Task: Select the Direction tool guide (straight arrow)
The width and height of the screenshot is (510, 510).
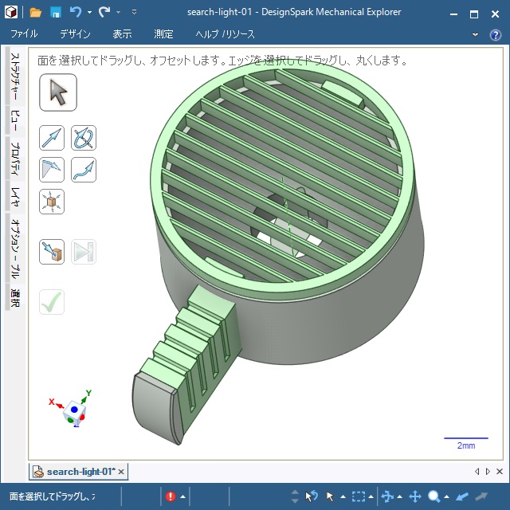Action: point(52,139)
